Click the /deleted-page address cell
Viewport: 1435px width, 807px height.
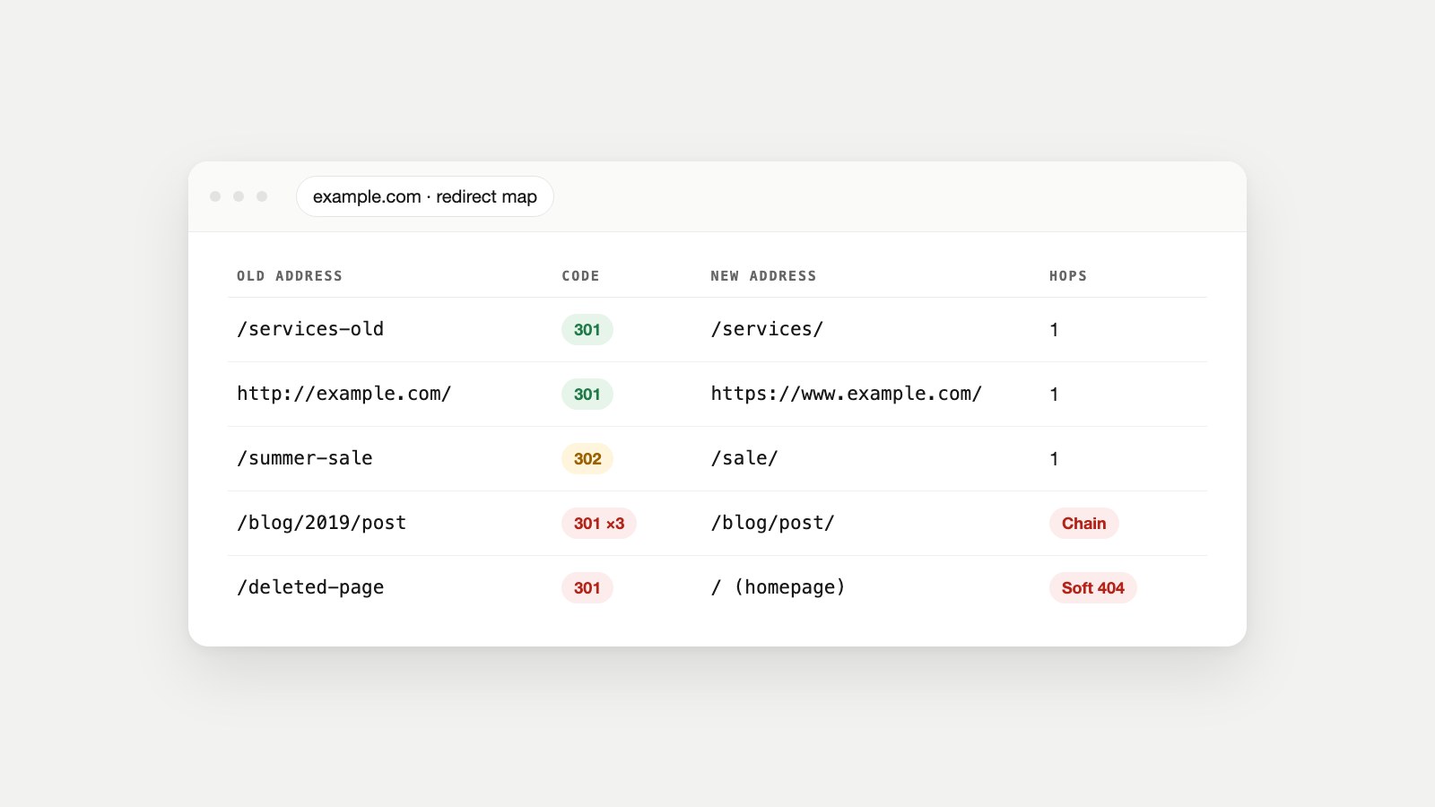[x=310, y=587]
